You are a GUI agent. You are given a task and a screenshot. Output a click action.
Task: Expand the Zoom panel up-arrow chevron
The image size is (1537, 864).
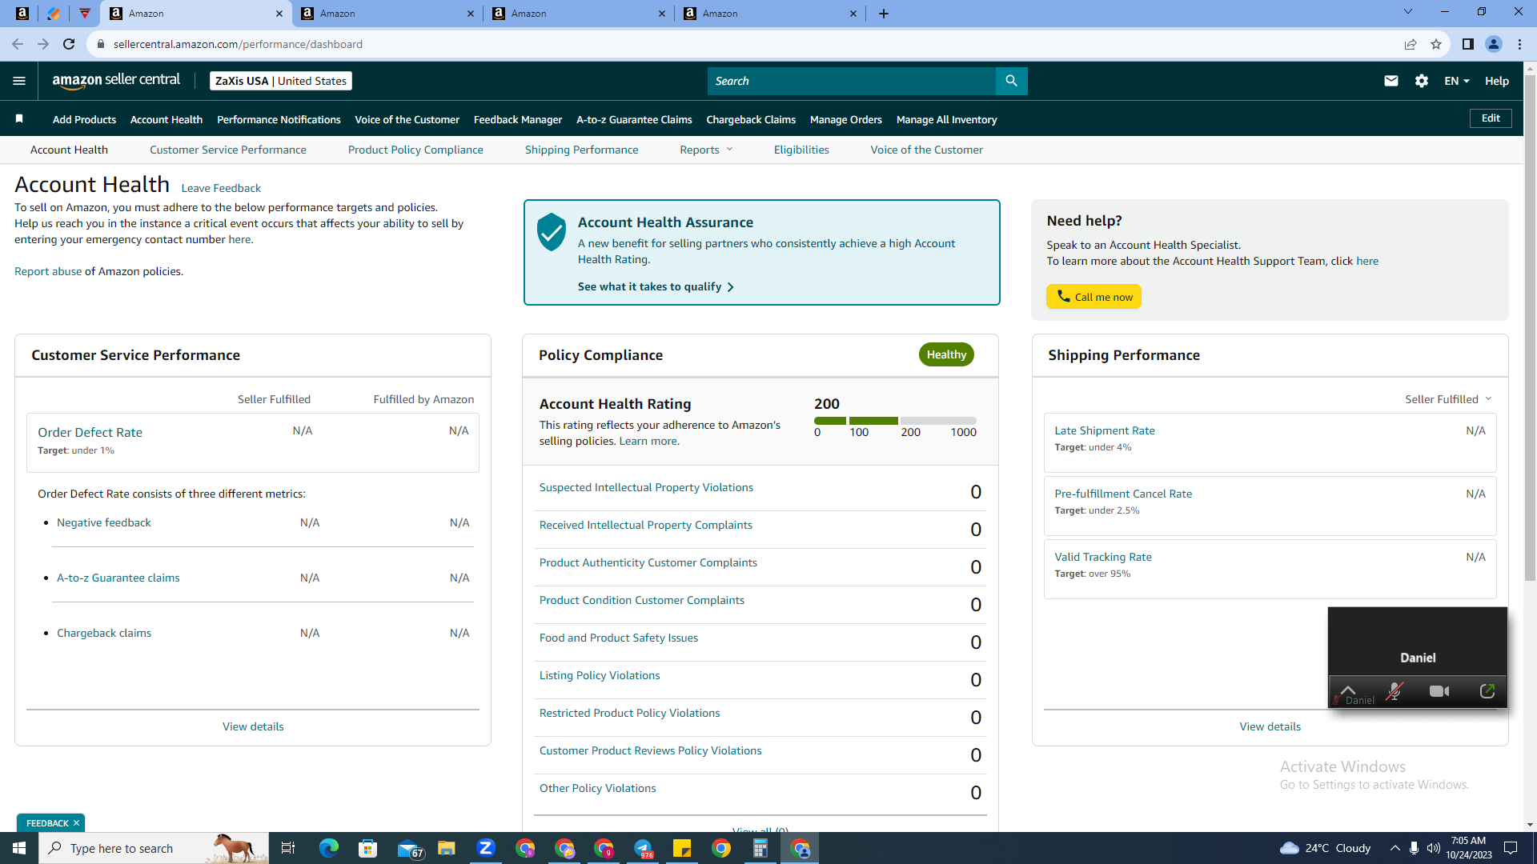click(1348, 690)
